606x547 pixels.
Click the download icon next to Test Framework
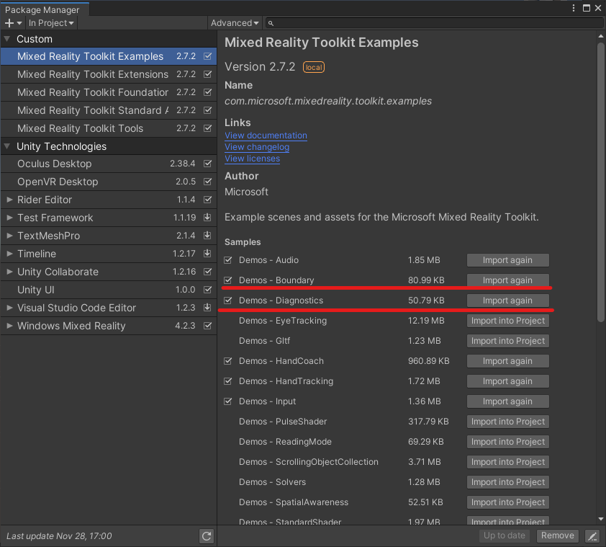(207, 218)
